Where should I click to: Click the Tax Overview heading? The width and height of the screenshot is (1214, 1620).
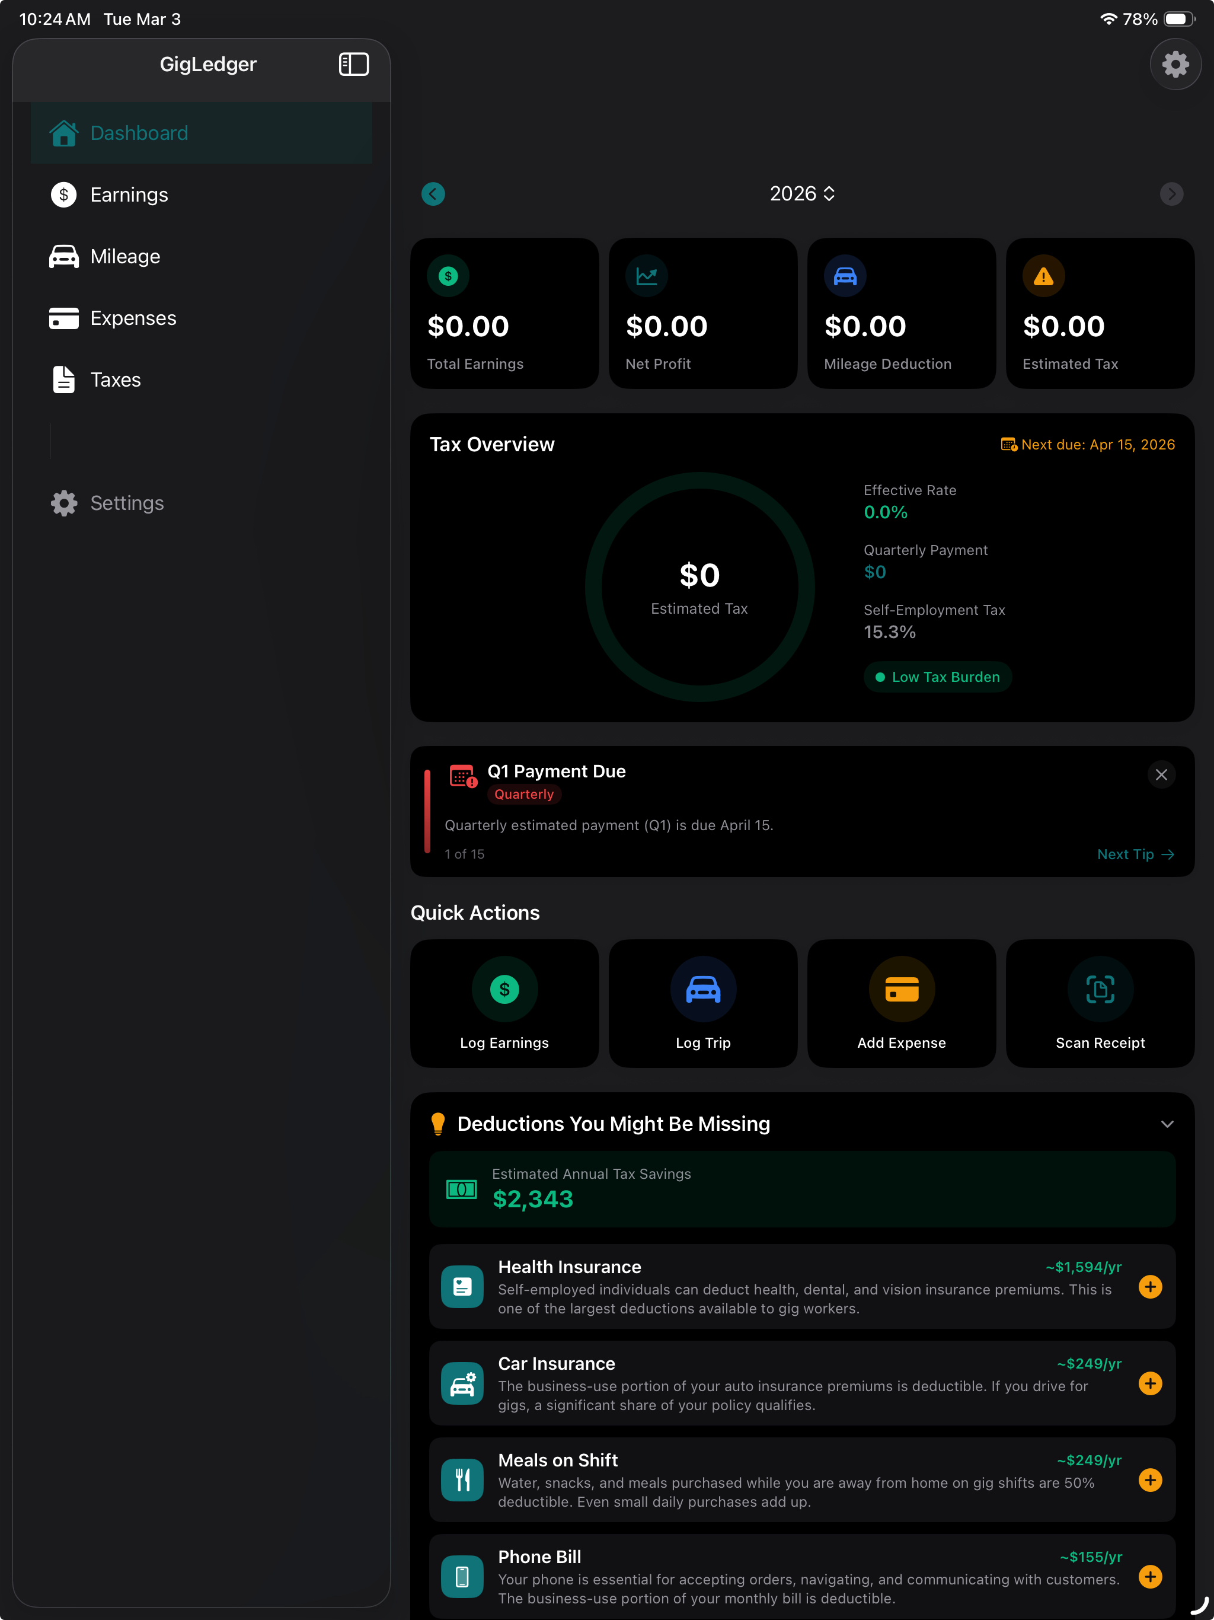click(492, 445)
